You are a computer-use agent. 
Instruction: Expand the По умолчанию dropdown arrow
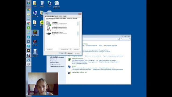click(x=71, y=49)
